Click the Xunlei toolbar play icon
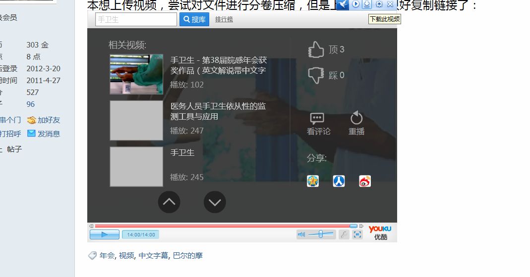The width and height of the screenshot is (530, 277). (x=355, y=4)
